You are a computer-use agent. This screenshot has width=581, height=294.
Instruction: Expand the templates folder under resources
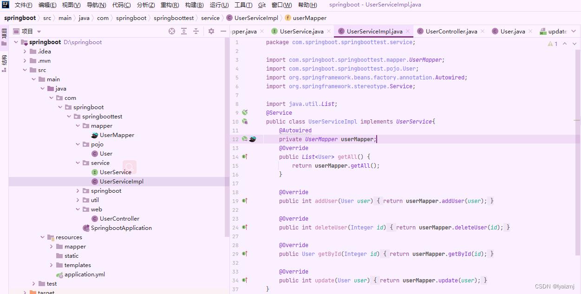click(x=51, y=265)
